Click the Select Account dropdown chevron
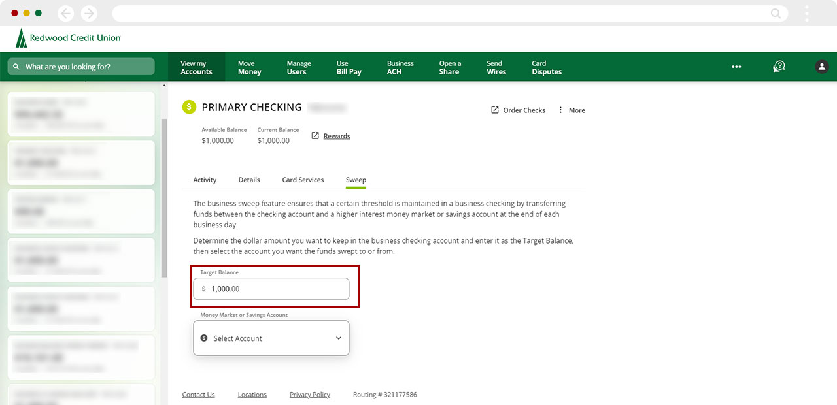Image resolution: width=837 pixels, height=405 pixels. tap(339, 338)
